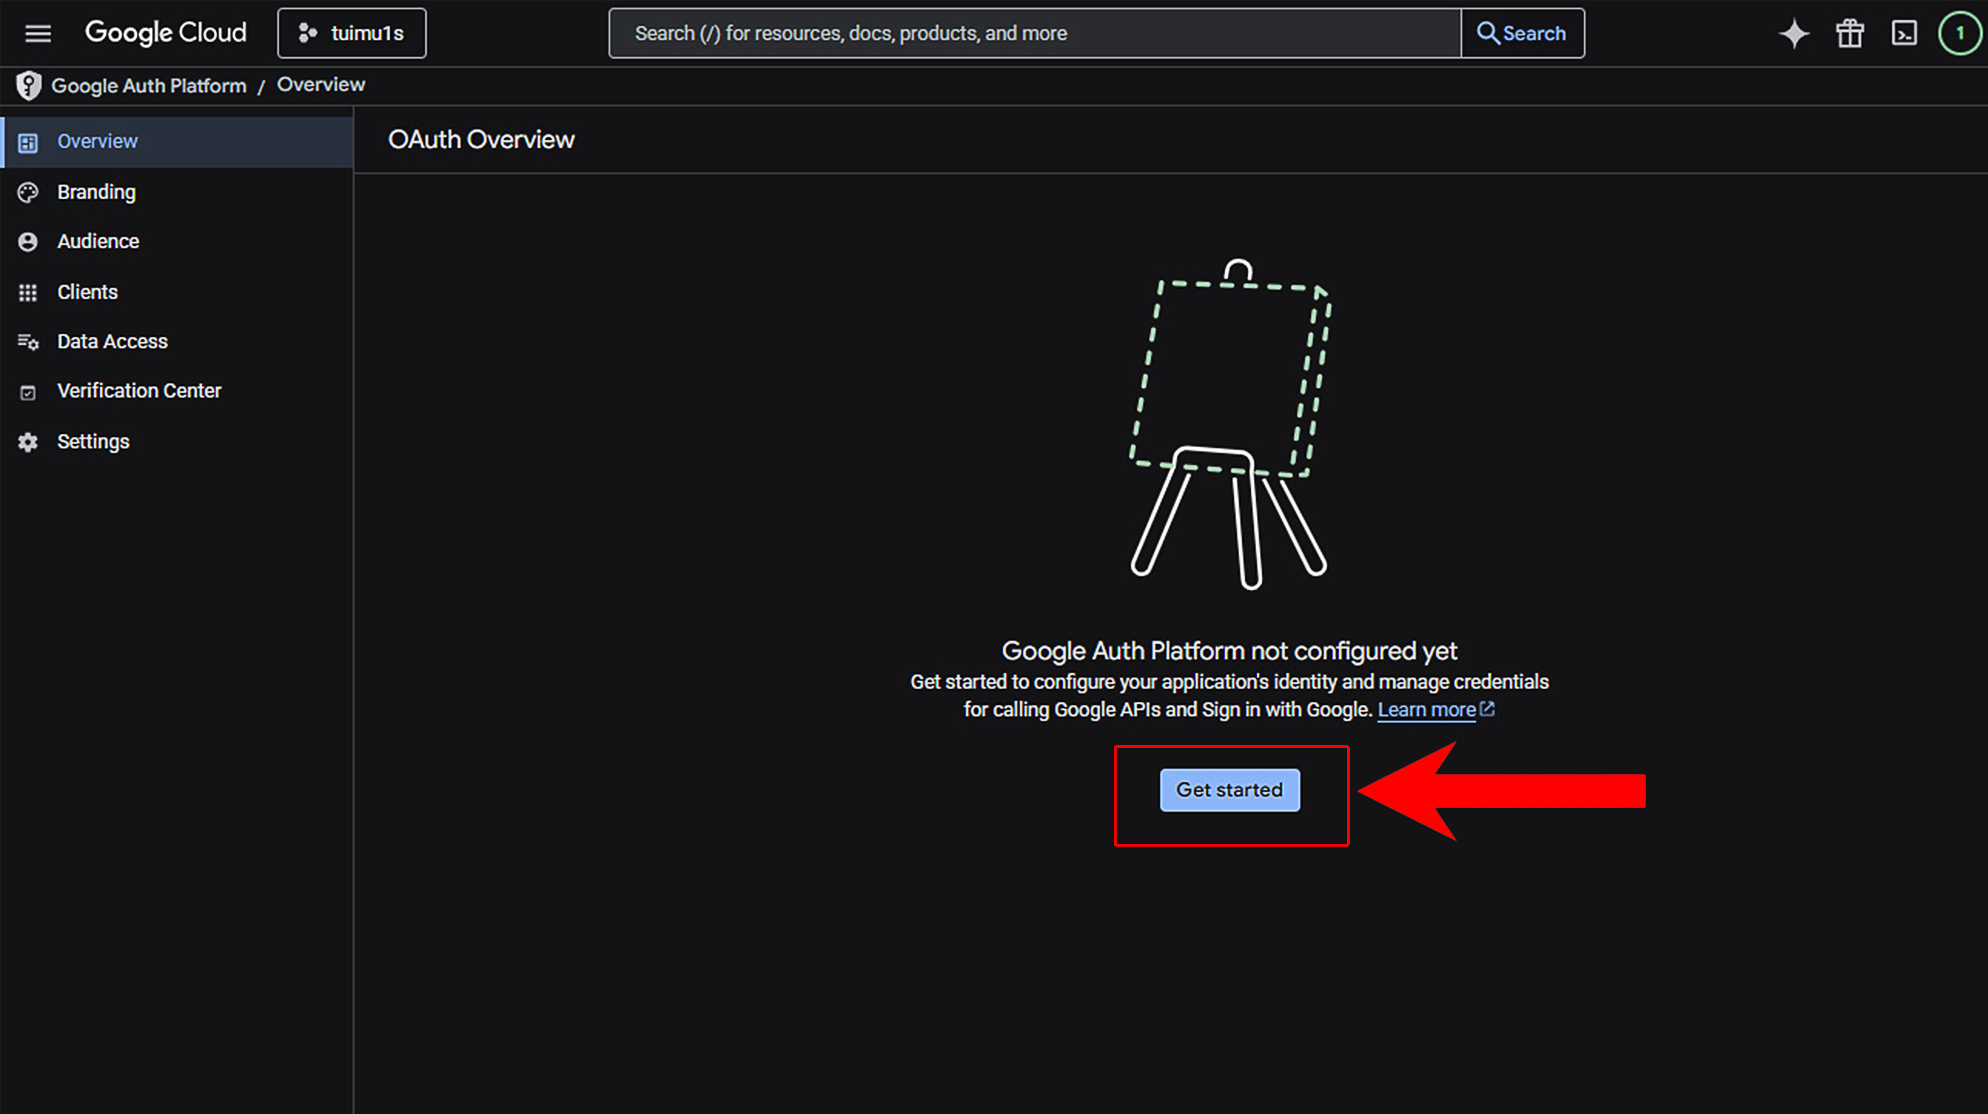Screen dimensions: 1988x1114
Task: Click the Google Cloud logo
Action: pyautogui.click(x=165, y=33)
